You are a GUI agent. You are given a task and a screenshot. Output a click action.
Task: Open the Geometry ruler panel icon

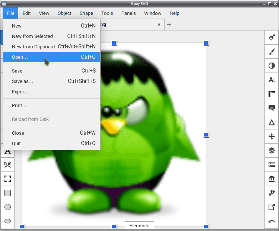[x=272, y=94]
